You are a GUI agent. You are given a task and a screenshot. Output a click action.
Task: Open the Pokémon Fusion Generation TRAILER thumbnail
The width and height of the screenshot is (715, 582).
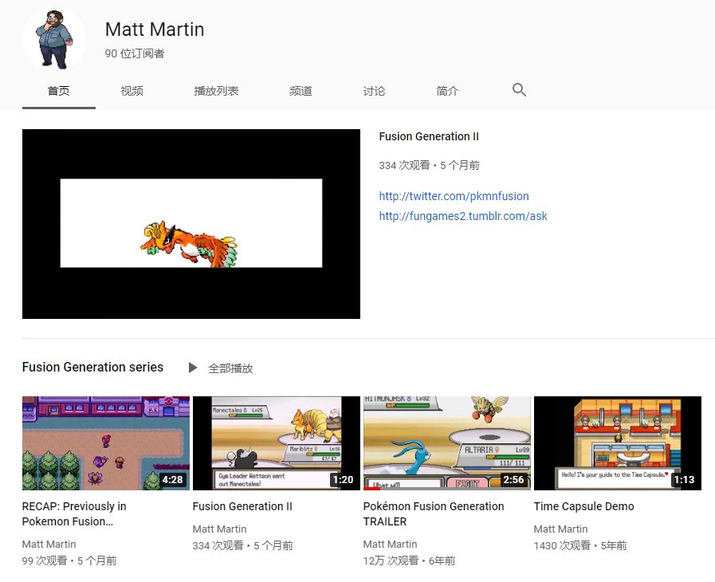click(x=447, y=443)
